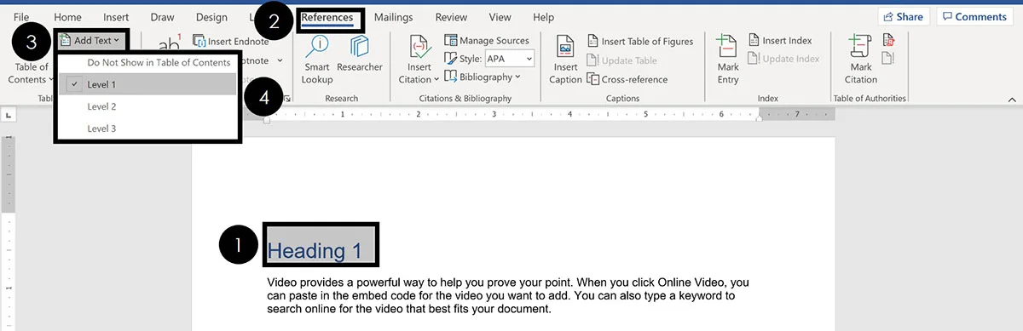The height and width of the screenshot is (331, 1023).
Task: Click Insert Table of Figures
Action: (x=640, y=41)
